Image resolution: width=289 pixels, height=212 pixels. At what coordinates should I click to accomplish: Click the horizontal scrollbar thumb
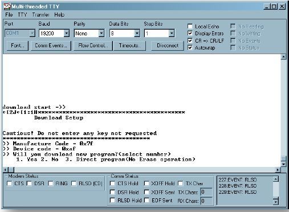tap(11, 170)
